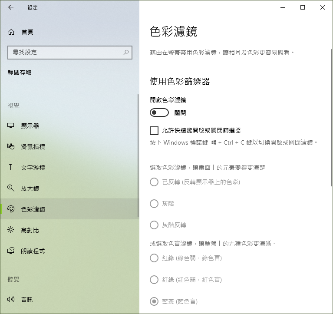Open the 音訊 settings page
The height and width of the screenshot is (314, 333).
pyautogui.click(x=69, y=300)
